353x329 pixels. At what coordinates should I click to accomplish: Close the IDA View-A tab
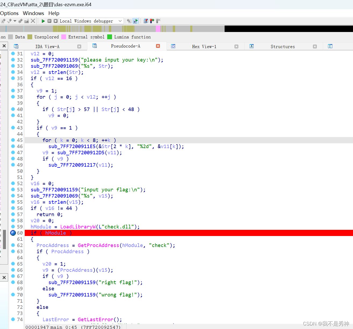pyautogui.click(x=79, y=47)
